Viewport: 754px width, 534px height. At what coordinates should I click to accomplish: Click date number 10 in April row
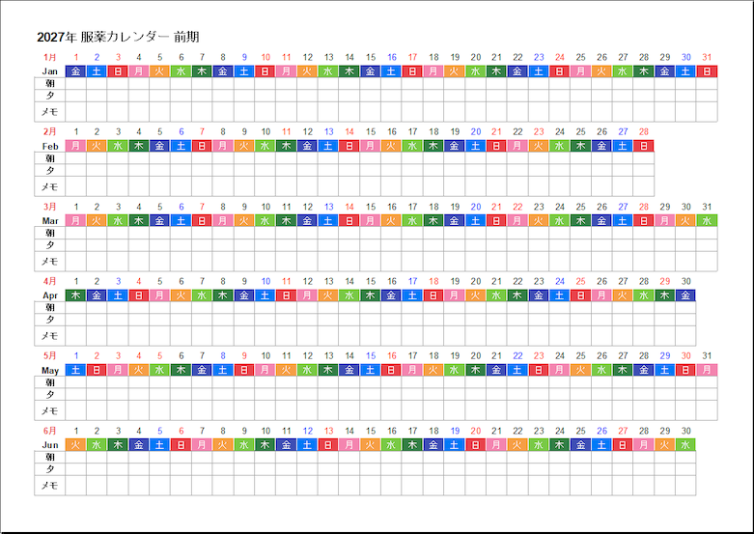tap(265, 281)
